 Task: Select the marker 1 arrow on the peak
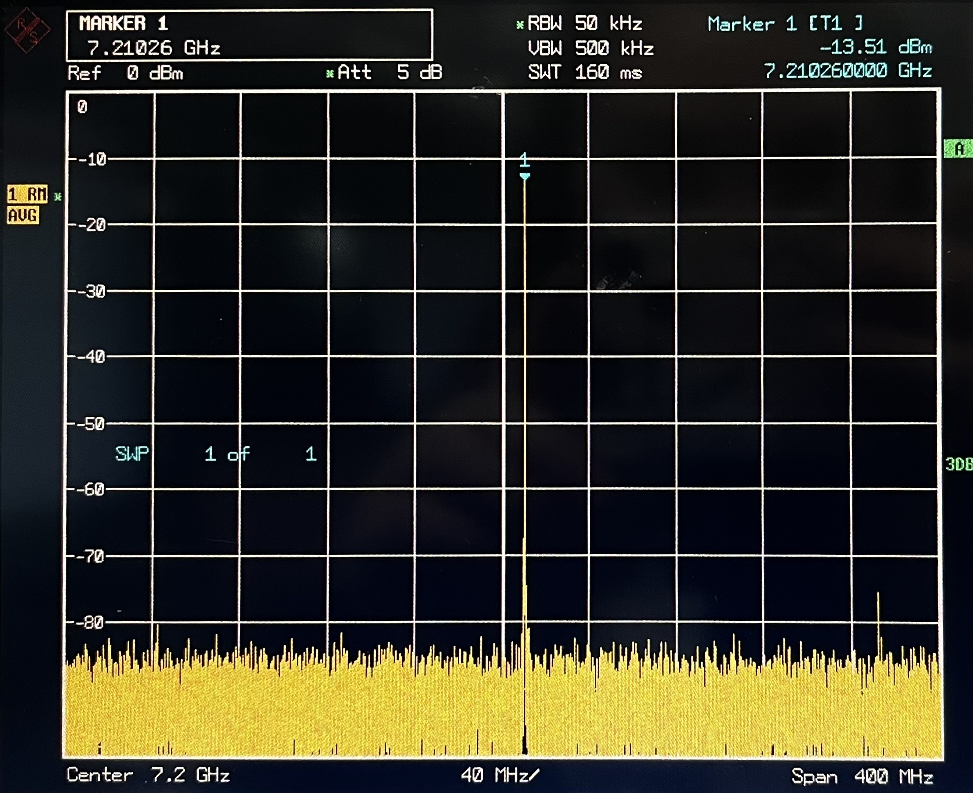click(x=525, y=176)
